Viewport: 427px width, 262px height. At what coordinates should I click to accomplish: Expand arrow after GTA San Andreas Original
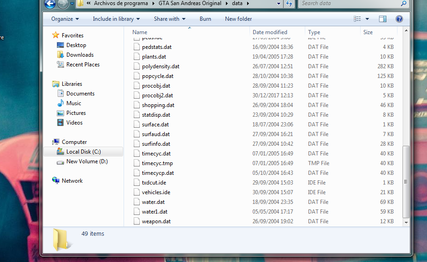226,4
